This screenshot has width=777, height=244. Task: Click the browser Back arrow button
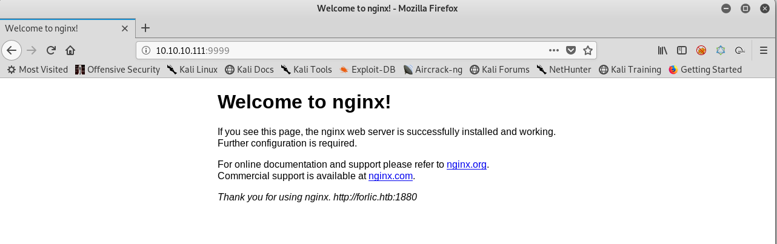(x=12, y=50)
